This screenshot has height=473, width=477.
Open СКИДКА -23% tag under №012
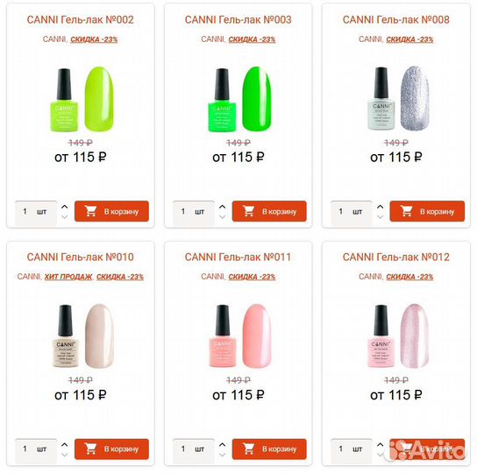click(409, 277)
